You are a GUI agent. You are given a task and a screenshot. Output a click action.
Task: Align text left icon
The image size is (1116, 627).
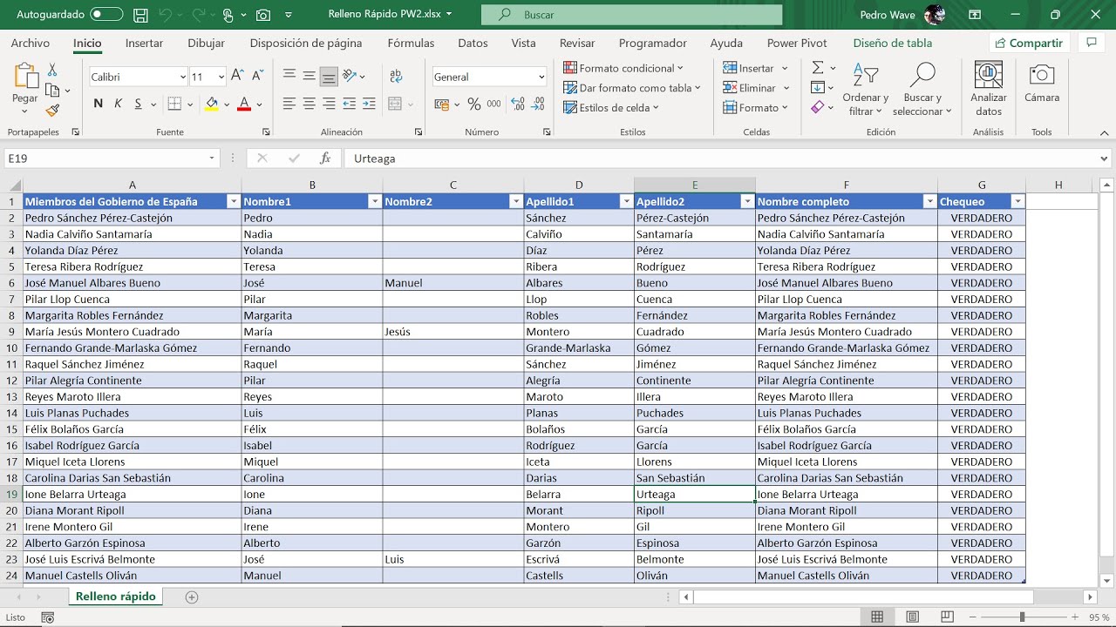[289, 104]
